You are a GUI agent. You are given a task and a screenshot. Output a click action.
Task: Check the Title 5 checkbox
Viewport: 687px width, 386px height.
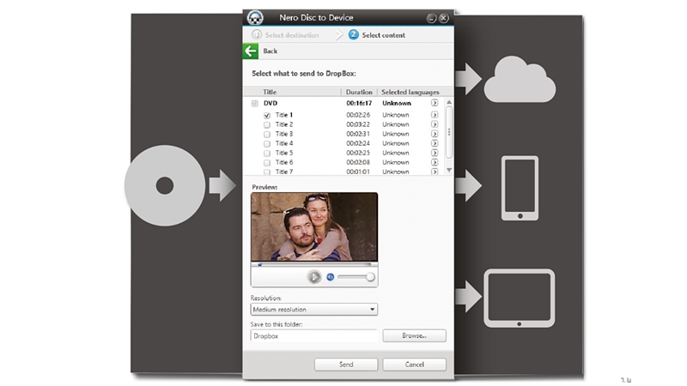(x=267, y=154)
